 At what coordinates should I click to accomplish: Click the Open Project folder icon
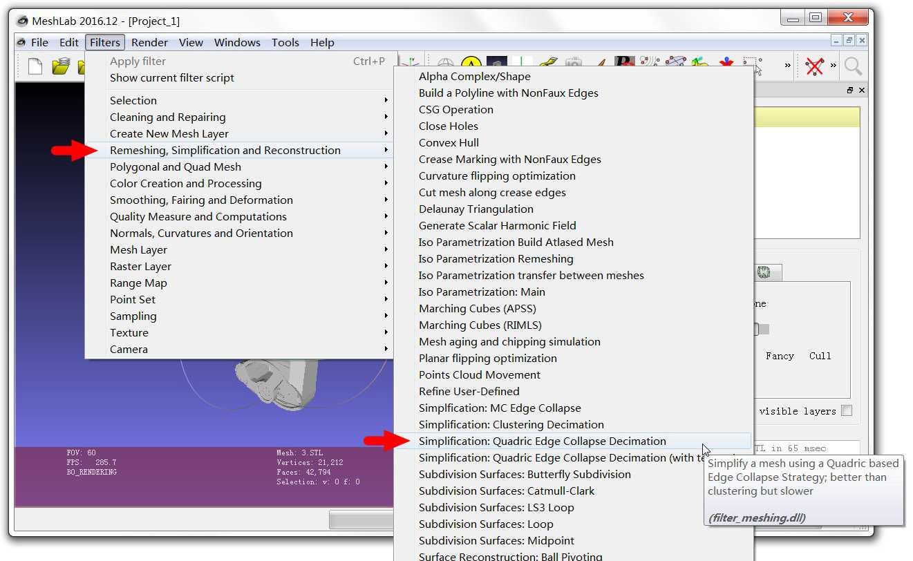(x=61, y=66)
